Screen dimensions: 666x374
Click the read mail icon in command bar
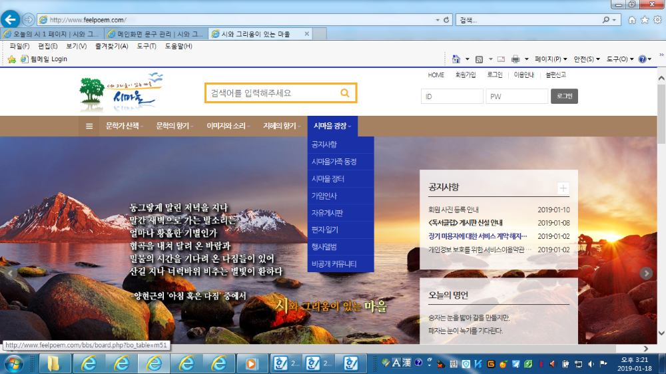[x=501, y=59]
